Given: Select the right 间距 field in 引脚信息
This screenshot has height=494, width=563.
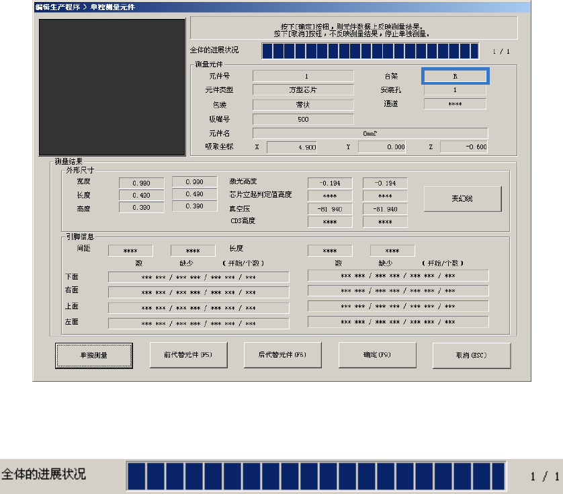Looking at the screenshot, I should tap(193, 251).
